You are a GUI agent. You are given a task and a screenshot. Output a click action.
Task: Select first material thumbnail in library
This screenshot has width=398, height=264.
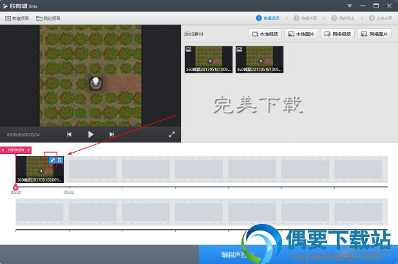(209, 59)
